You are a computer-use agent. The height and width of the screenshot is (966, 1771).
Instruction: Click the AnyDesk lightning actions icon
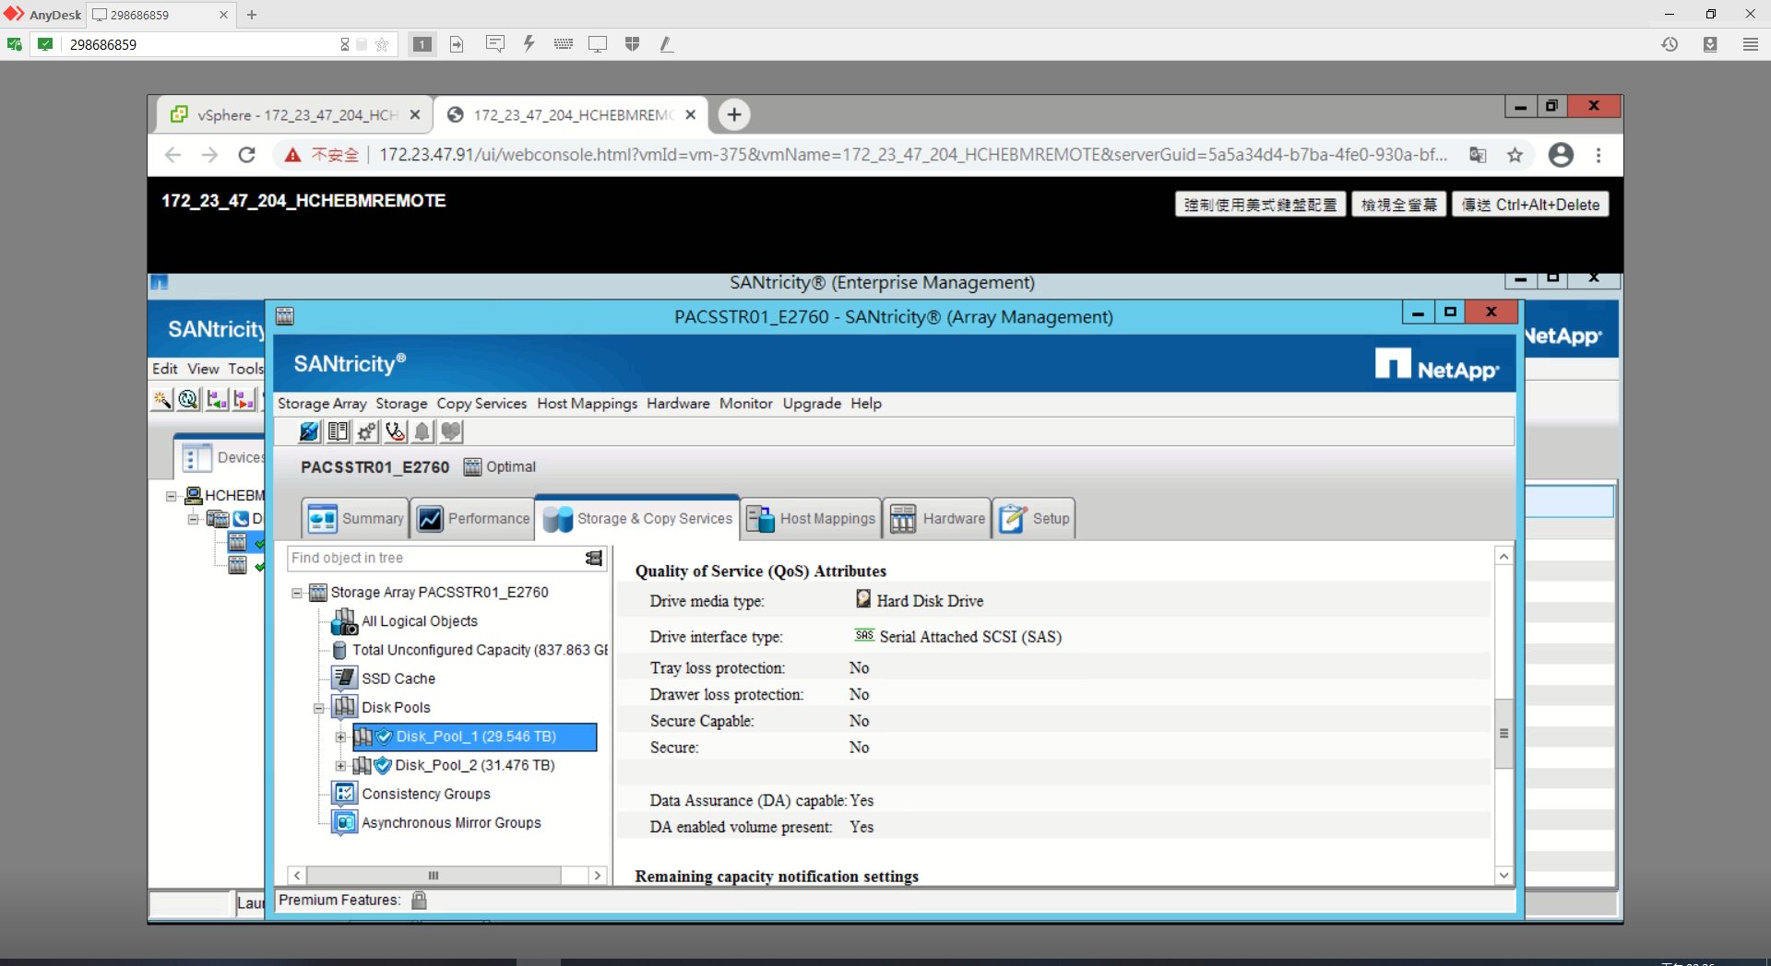tap(529, 44)
